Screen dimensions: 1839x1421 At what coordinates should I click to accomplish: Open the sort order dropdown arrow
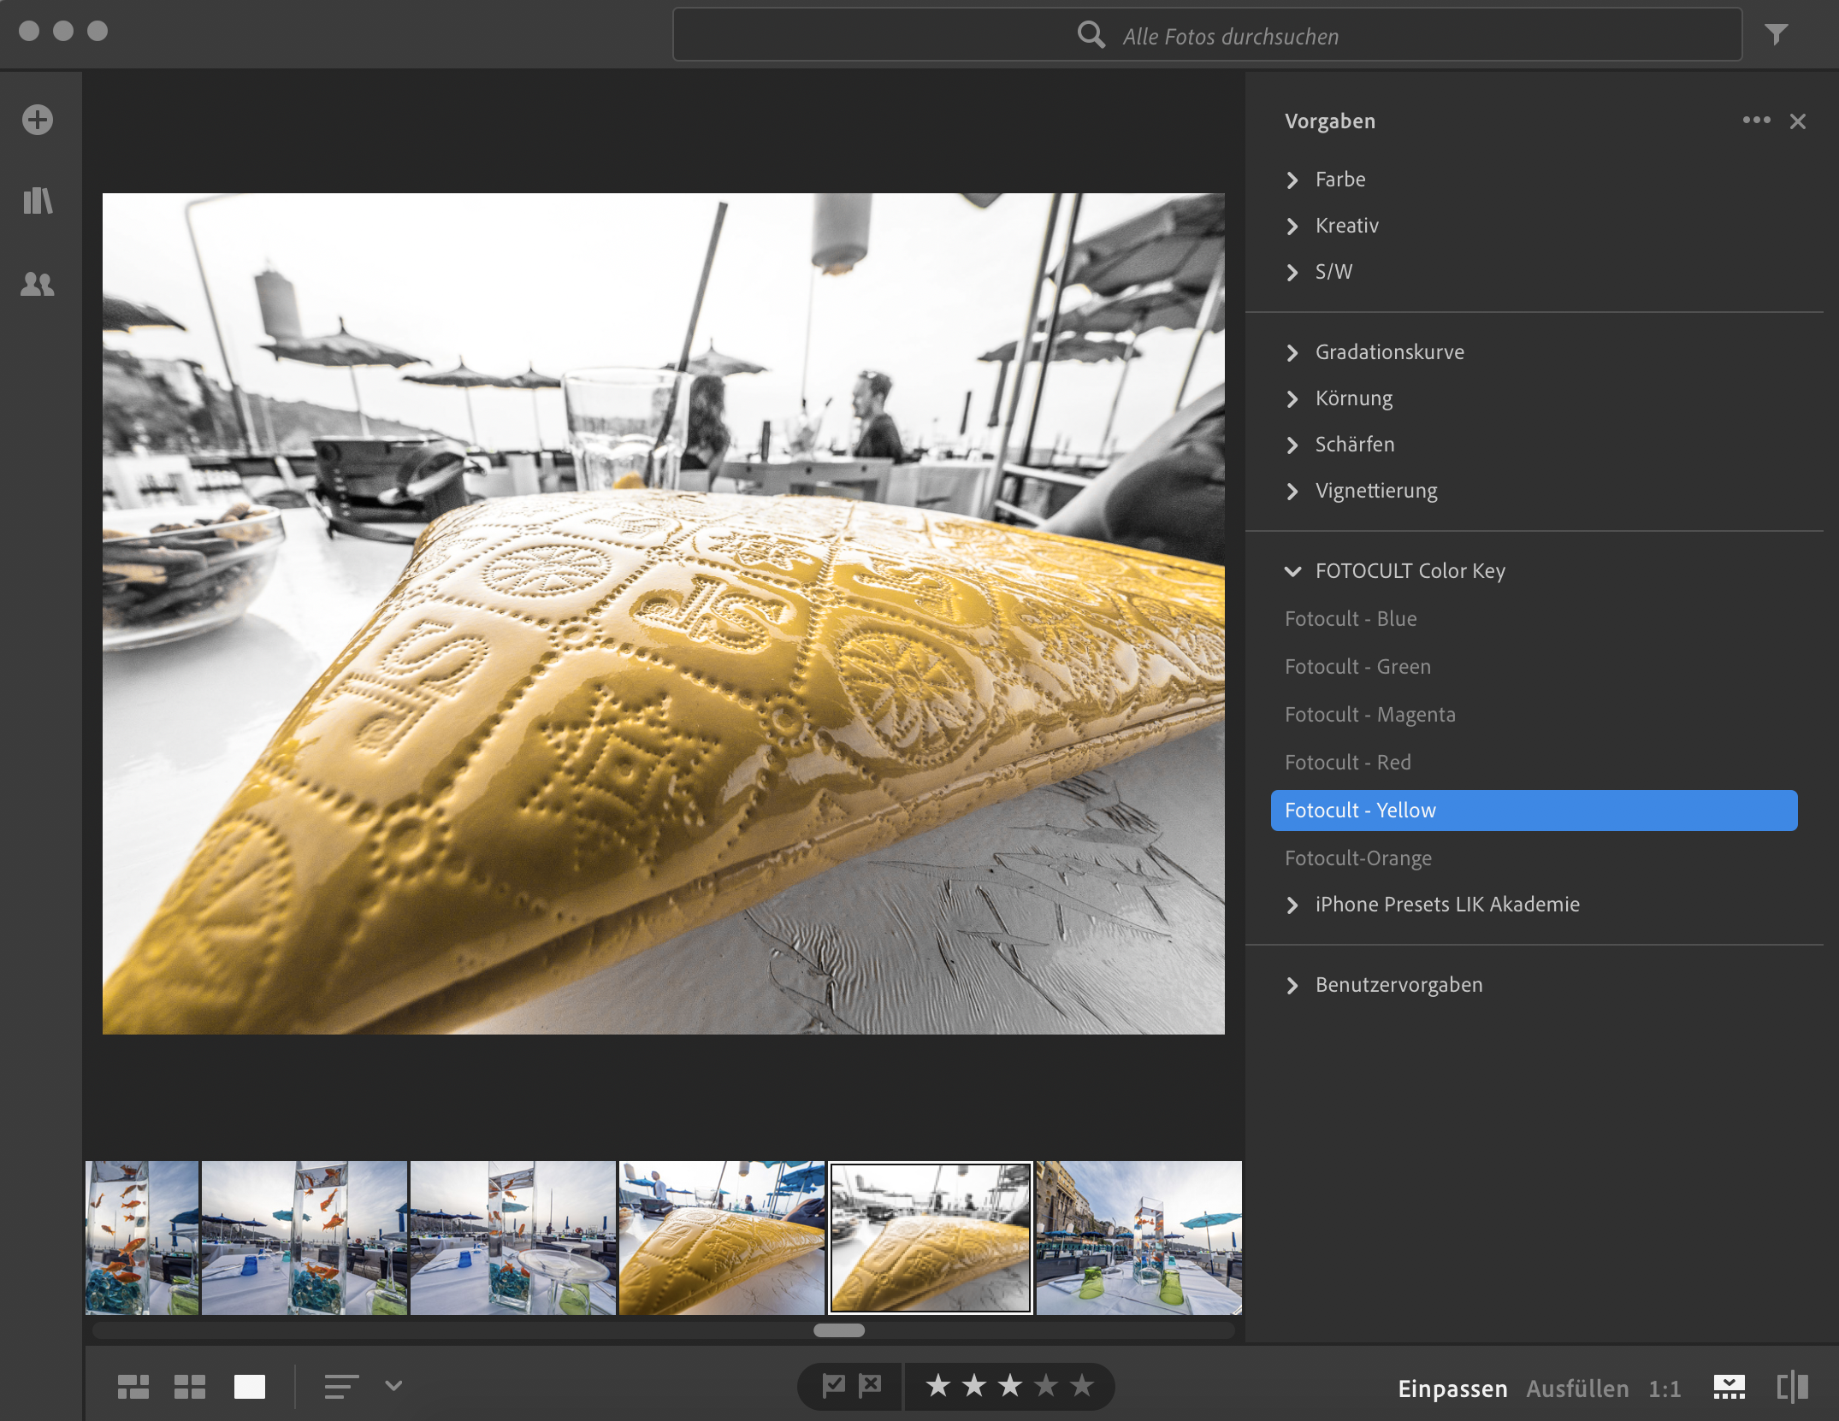[393, 1385]
